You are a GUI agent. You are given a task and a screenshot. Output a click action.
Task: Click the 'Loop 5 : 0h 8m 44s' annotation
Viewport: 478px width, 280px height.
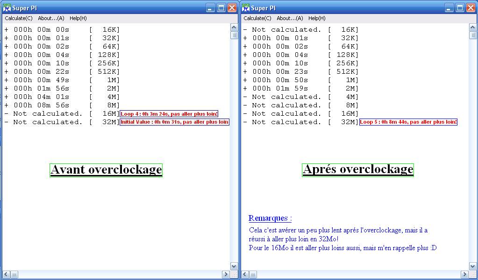[x=408, y=122]
